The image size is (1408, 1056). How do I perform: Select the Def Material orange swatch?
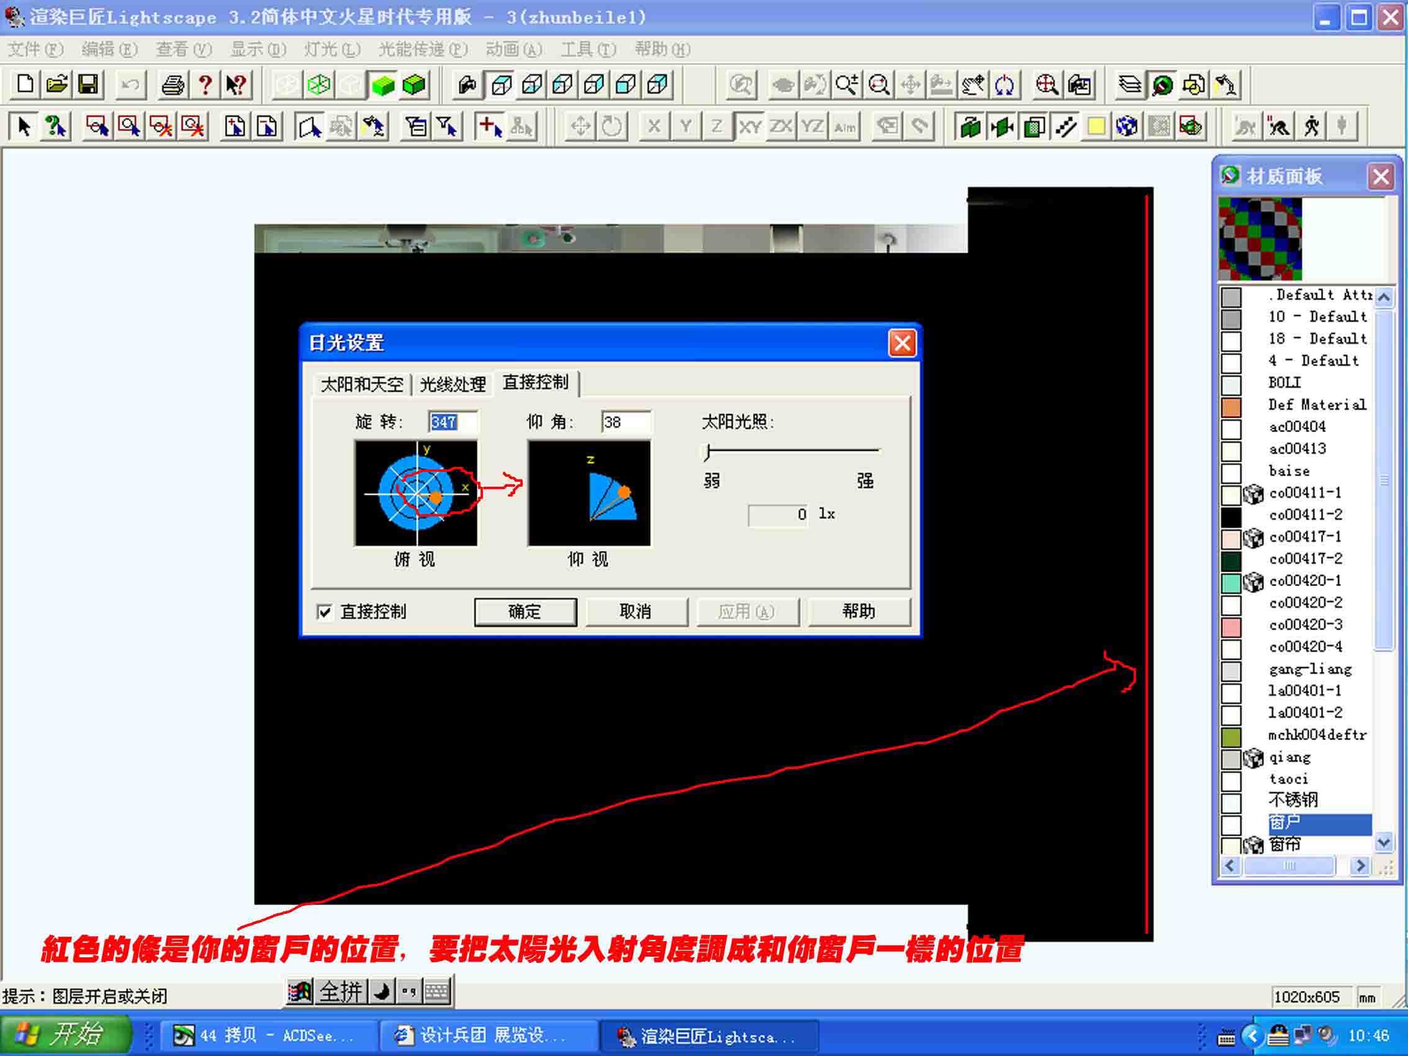[x=1231, y=407]
